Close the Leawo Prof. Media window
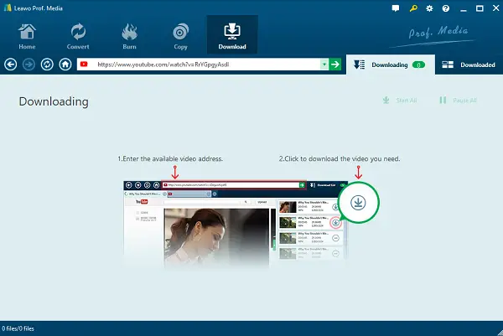The height and width of the screenshot is (336, 503). [x=496, y=8]
